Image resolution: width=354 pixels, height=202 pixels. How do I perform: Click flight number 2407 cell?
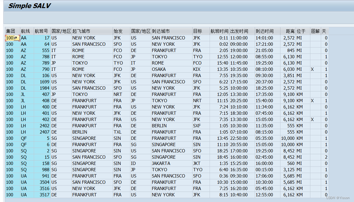[42, 132]
